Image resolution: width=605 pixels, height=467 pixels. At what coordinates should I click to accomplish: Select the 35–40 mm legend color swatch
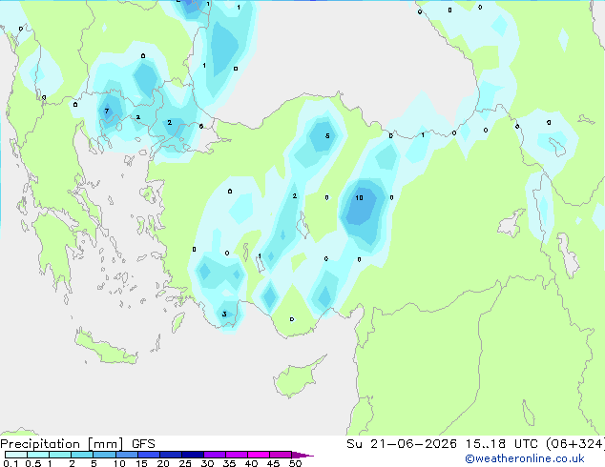[236, 455]
